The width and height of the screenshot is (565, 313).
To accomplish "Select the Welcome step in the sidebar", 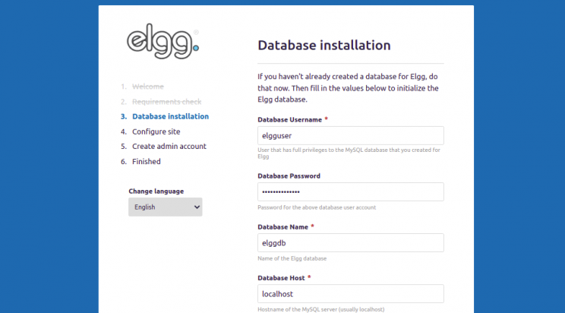I will point(147,87).
